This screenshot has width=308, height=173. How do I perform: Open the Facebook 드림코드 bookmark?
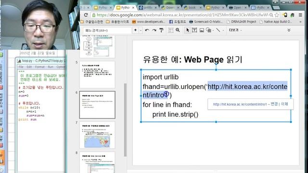(x=178, y=22)
